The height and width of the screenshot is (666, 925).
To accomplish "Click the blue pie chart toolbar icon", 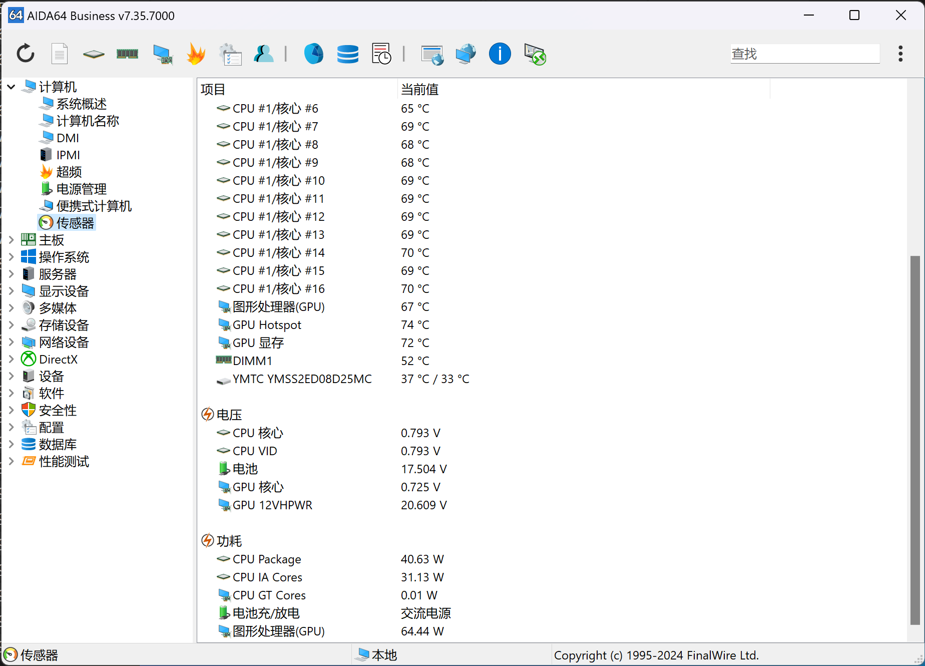I will coord(314,54).
